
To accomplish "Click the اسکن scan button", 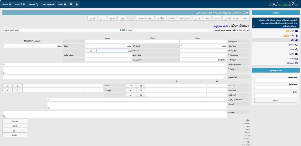I will pos(198,18).
